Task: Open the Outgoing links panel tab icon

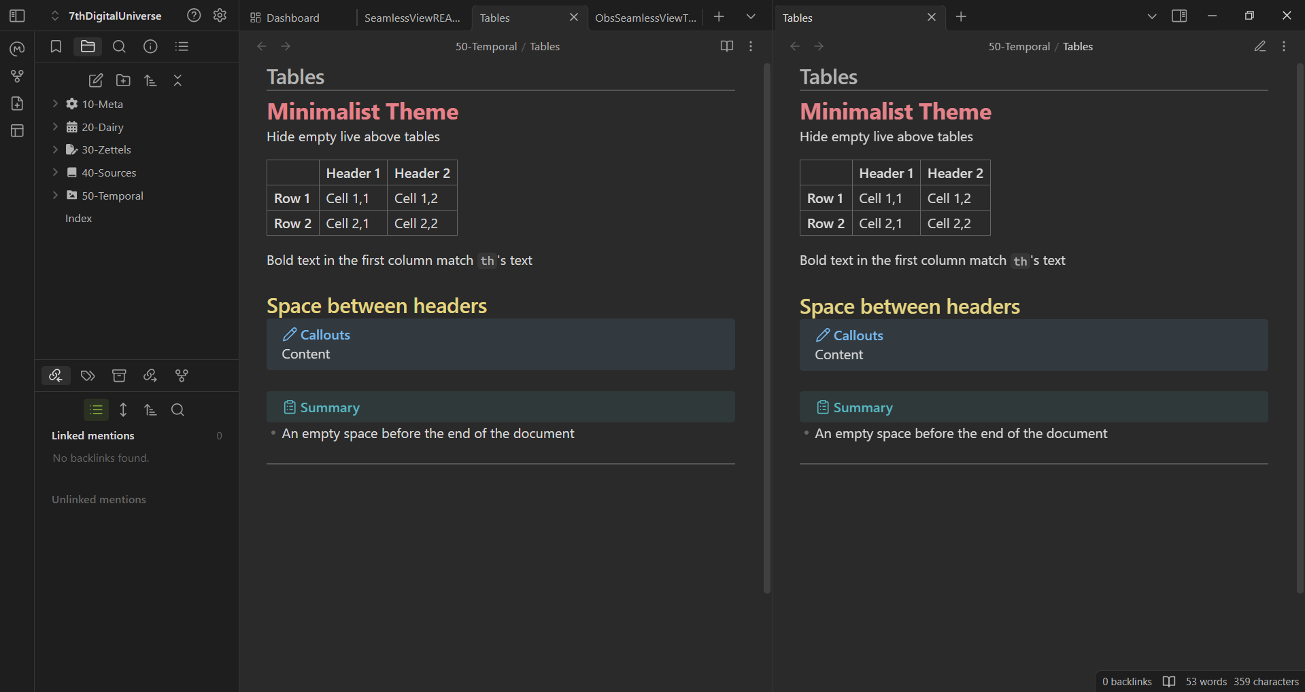Action: click(150, 376)
